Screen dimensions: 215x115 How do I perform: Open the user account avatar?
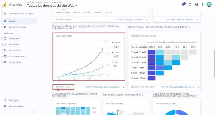(x=209, y=5)
